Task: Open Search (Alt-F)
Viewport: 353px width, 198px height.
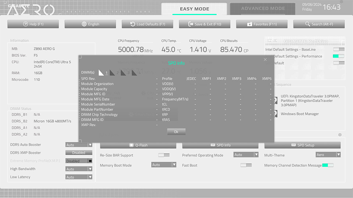Action: (x=319, y=24)
